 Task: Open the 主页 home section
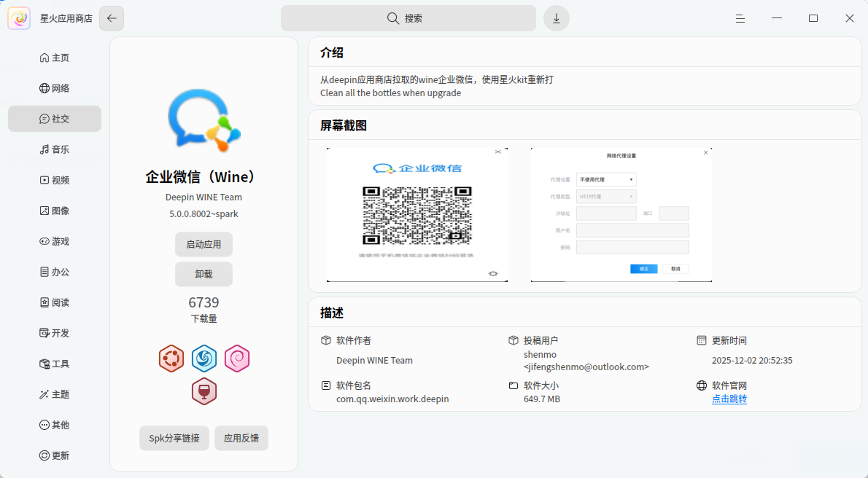point(55,58)
